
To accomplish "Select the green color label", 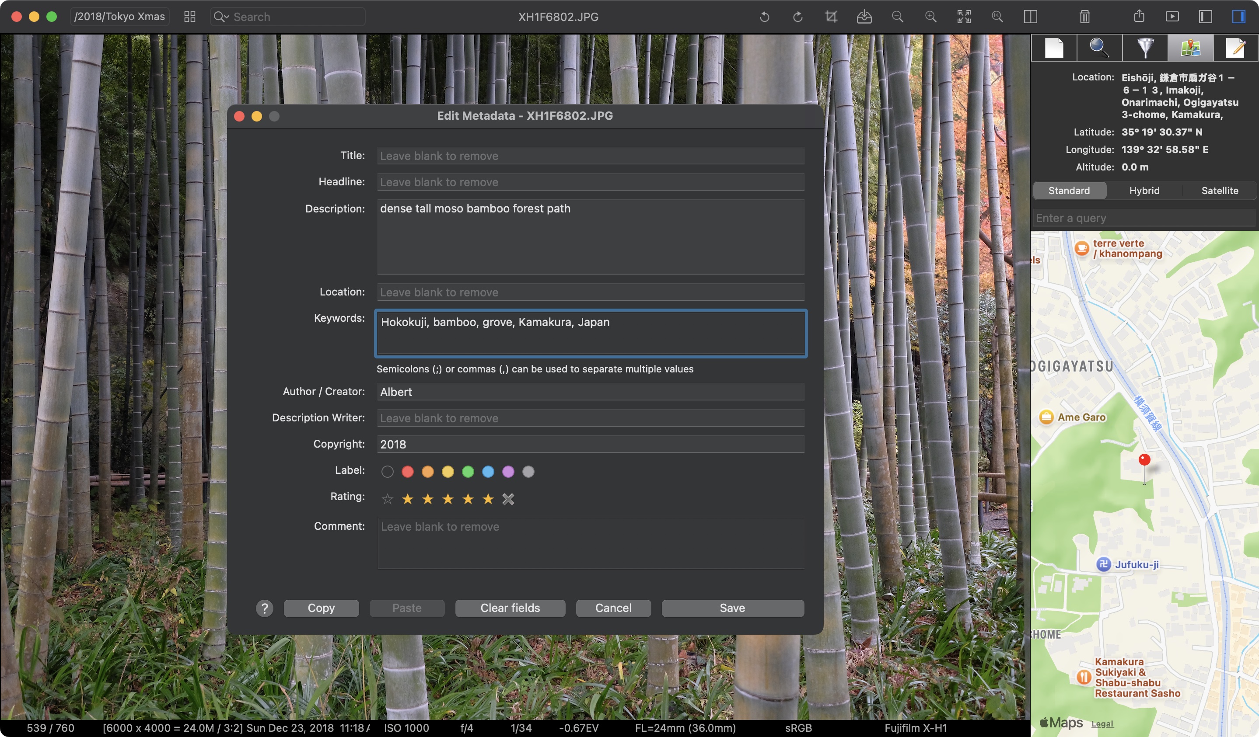I will (468, 471).
